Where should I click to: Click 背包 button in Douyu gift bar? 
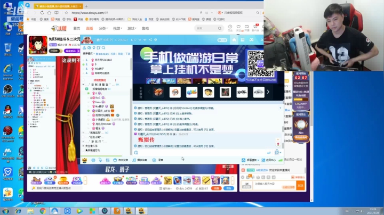tap(228, 188)
